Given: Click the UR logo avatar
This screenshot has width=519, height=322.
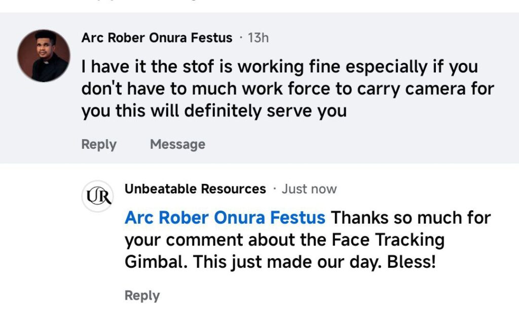Looking at the screenshot, I should pyautogui.click(x=98, y=195).
